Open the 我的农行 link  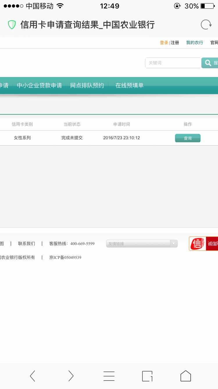click(194, 43)
